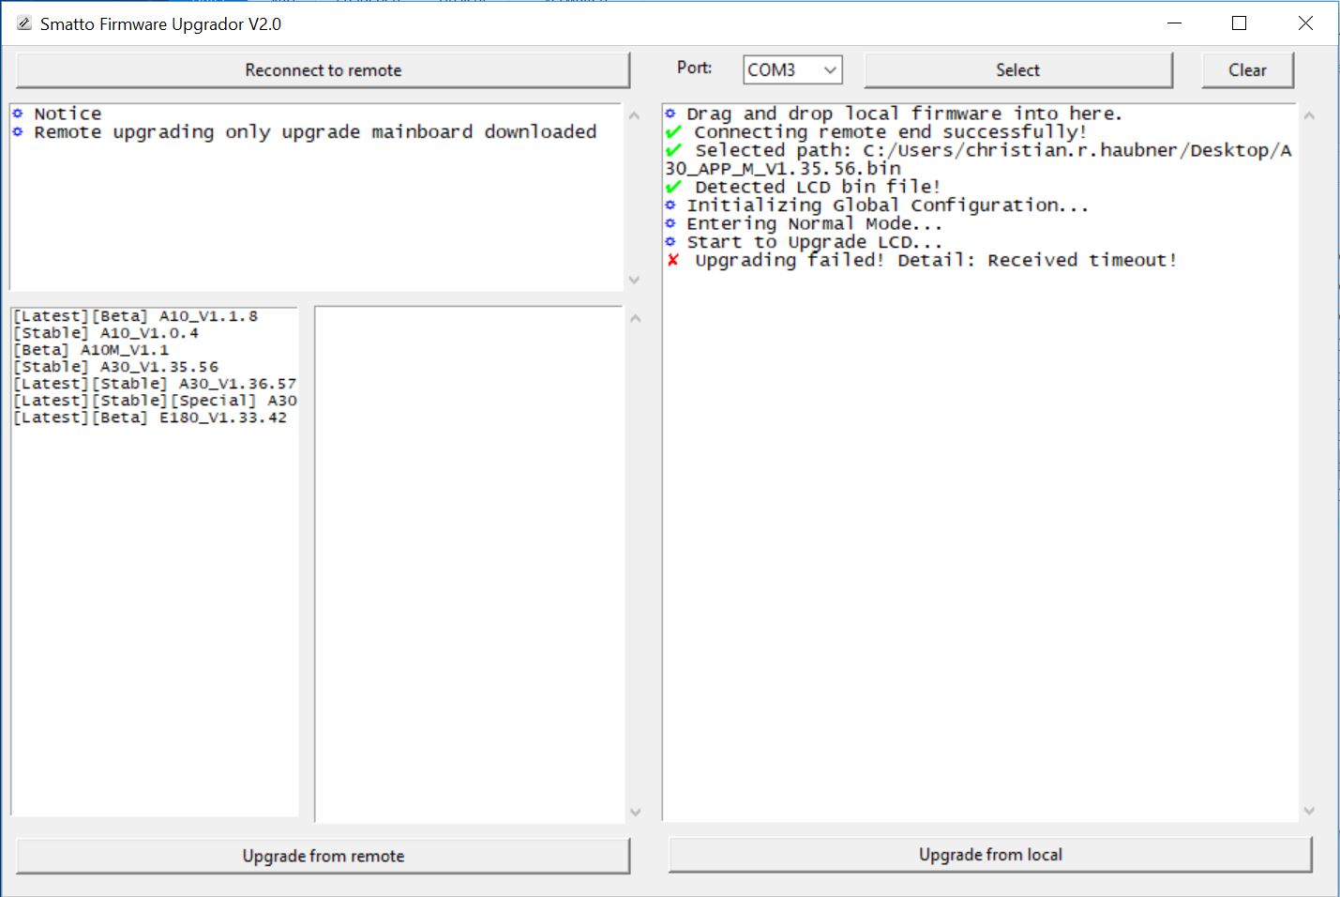Click scroll up arrow of notice panel

pyautogui.click(x=635, y=115)
